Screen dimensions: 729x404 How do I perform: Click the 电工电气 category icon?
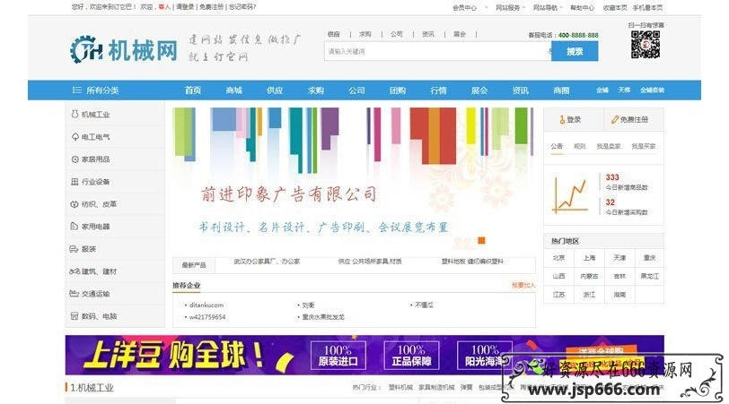point(75,137)
